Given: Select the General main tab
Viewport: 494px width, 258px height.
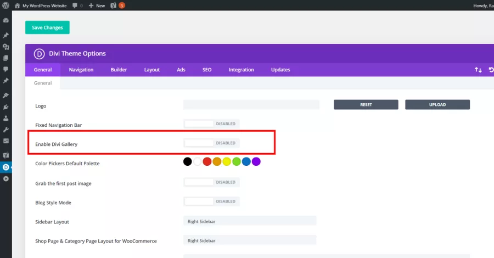Looking at the screenshot, I should (x=43, y=70).
